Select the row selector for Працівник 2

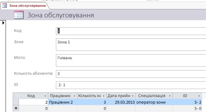[16, 102]
